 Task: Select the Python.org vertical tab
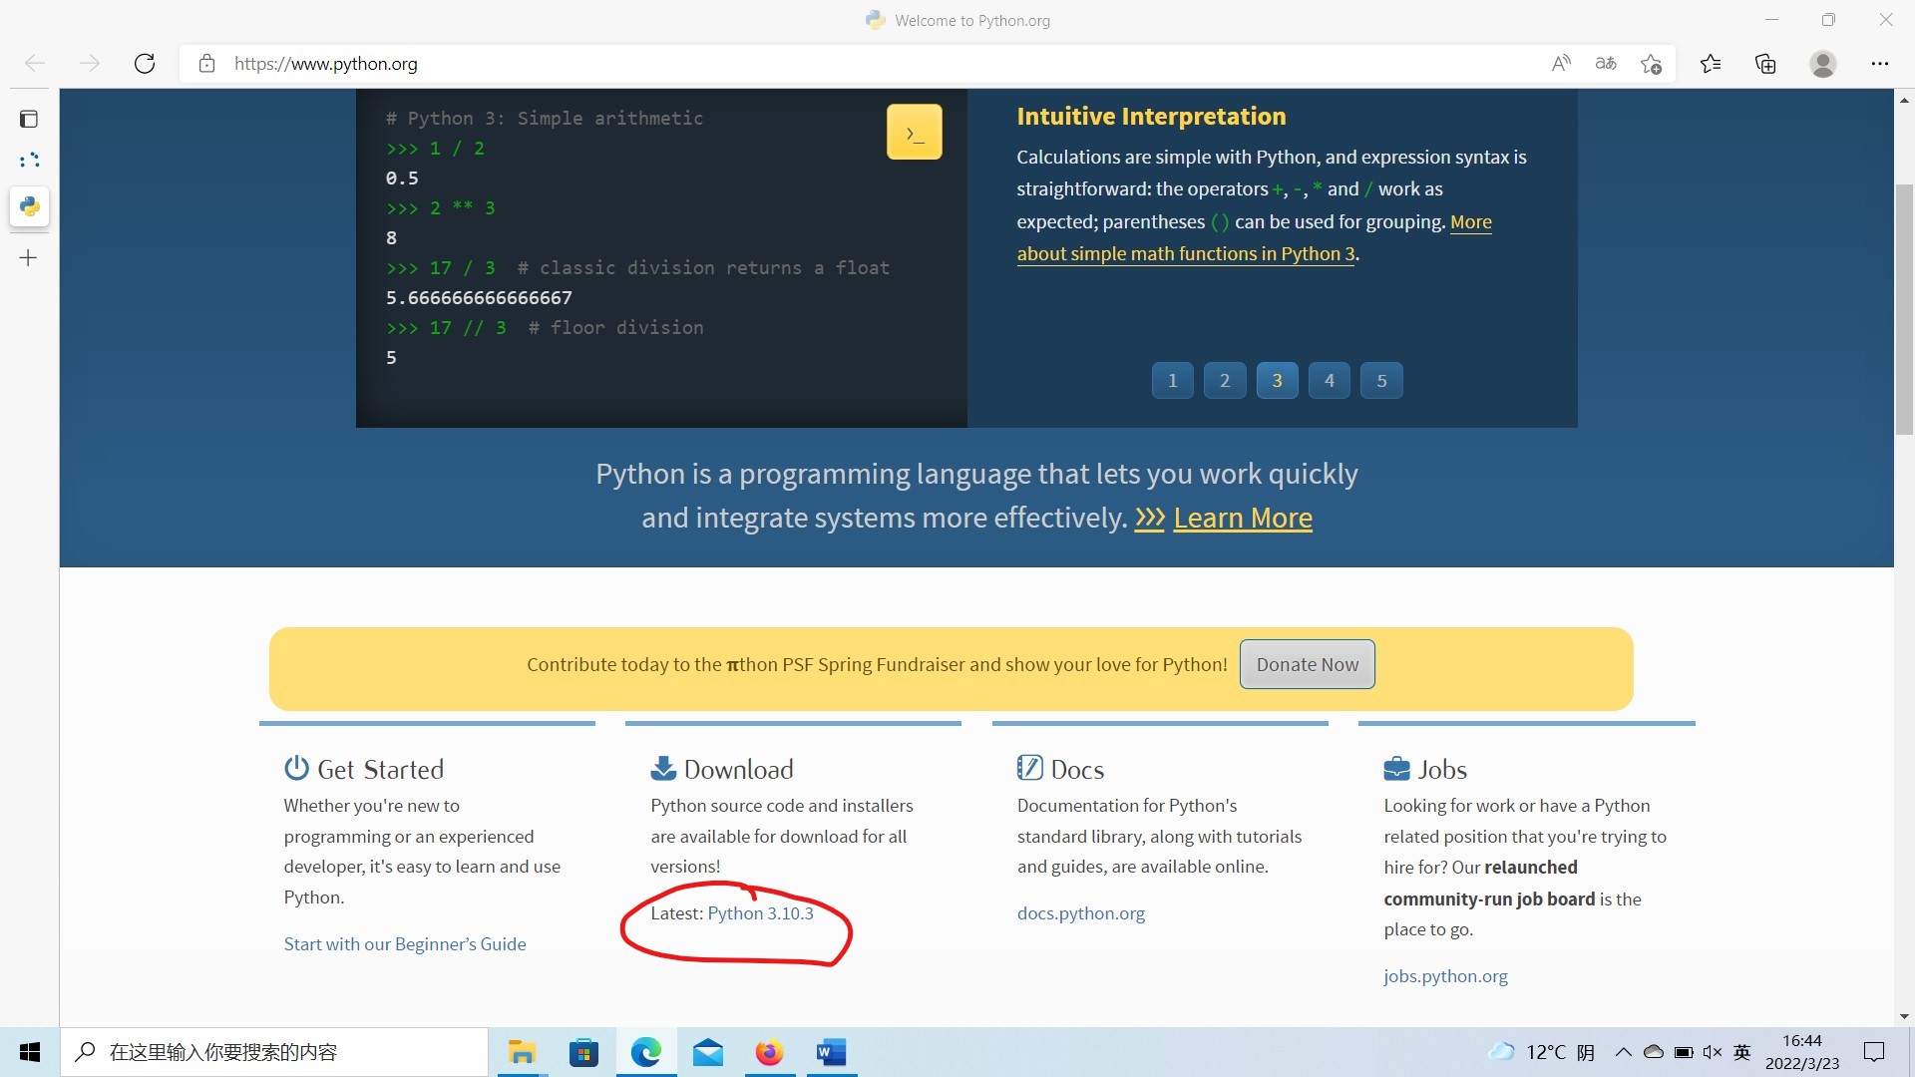pos(29,206)
